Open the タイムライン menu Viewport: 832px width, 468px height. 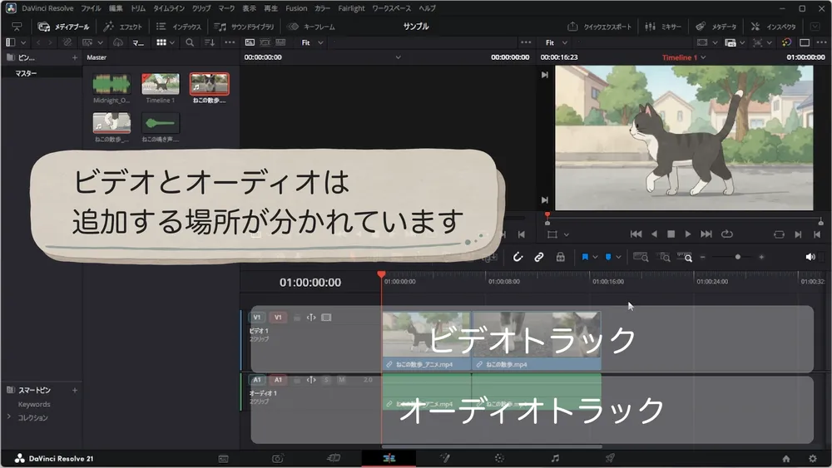[169, 8]
